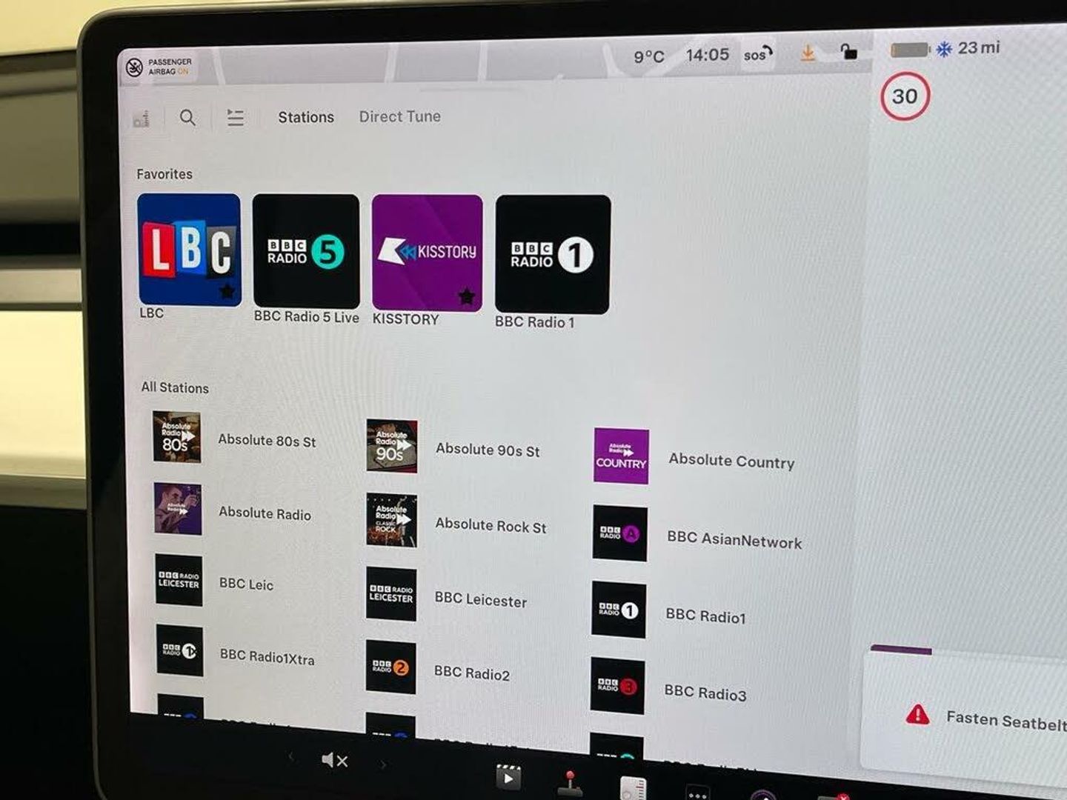This screenshot has width=1067, height=800.
Task: Open the app launcher three-dots icon
Action: pyautogui.click(x=697, y=793)
